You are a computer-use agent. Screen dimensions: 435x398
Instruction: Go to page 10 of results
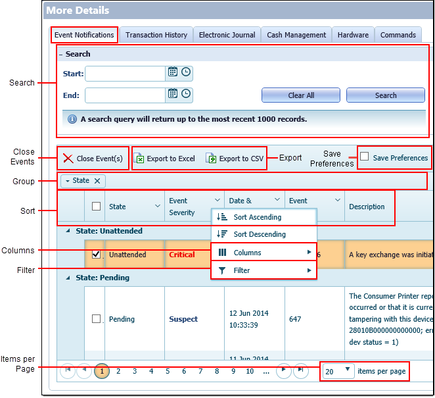click(250, 371)
